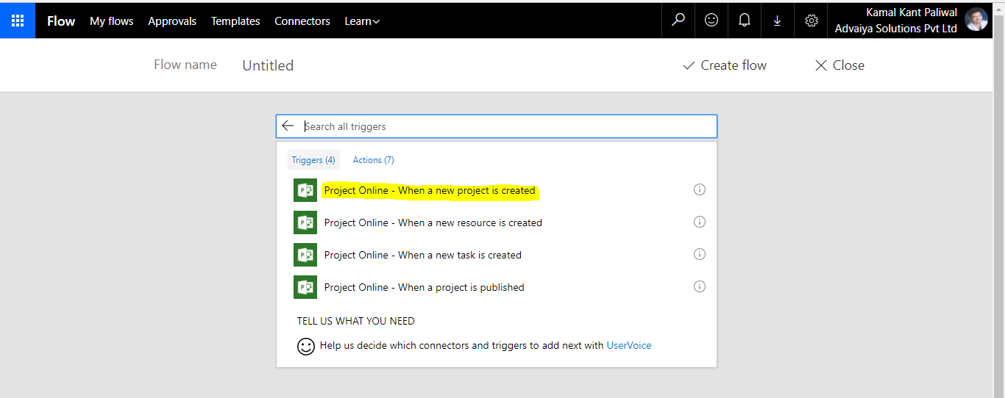Click Project Online icon for new task trigger

(x=305, y=255)
